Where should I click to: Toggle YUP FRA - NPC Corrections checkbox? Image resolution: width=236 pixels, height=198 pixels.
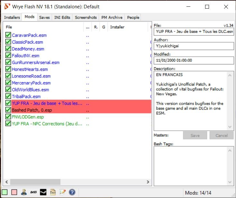[8, 123]
